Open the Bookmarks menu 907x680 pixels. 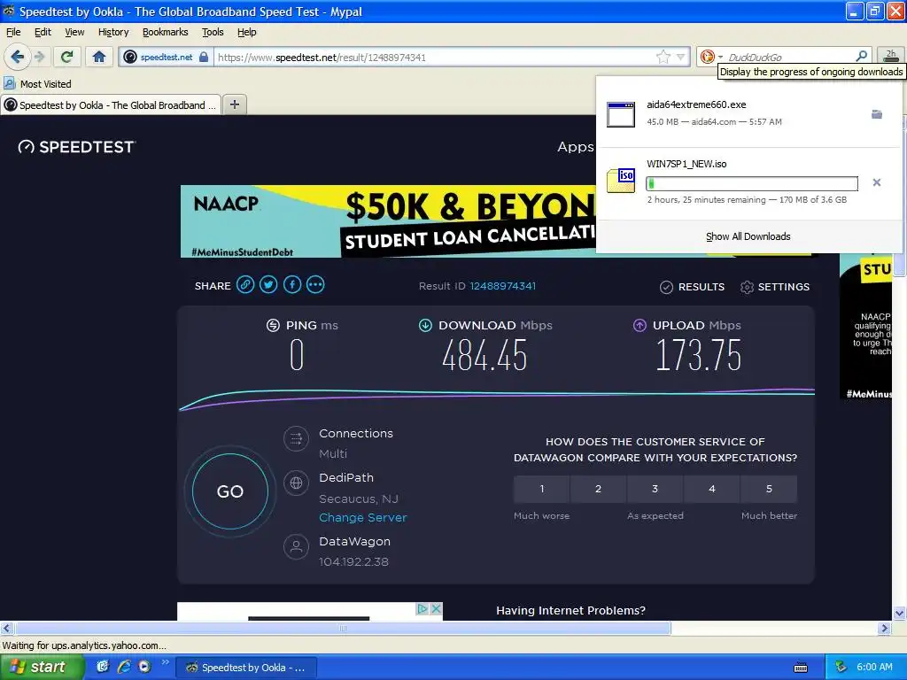166,33
